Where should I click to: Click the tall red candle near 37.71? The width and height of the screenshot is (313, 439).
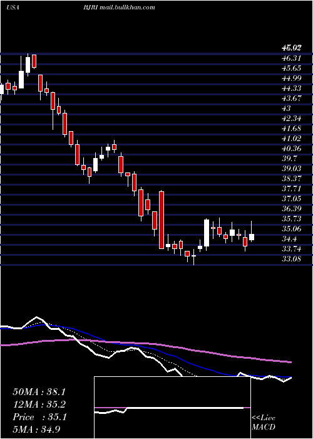162,219
